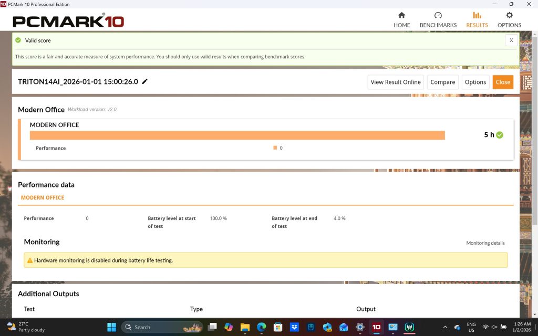Viewport: 538px width, 336px height.
Task: Click the green Valid score checkmark icon
Action: (17, 40)
